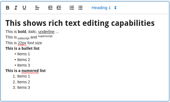The width and height of the screenshot is (170, 102).
Task: Toggle italic formatting with the I icon
Action: click(16, 8)
